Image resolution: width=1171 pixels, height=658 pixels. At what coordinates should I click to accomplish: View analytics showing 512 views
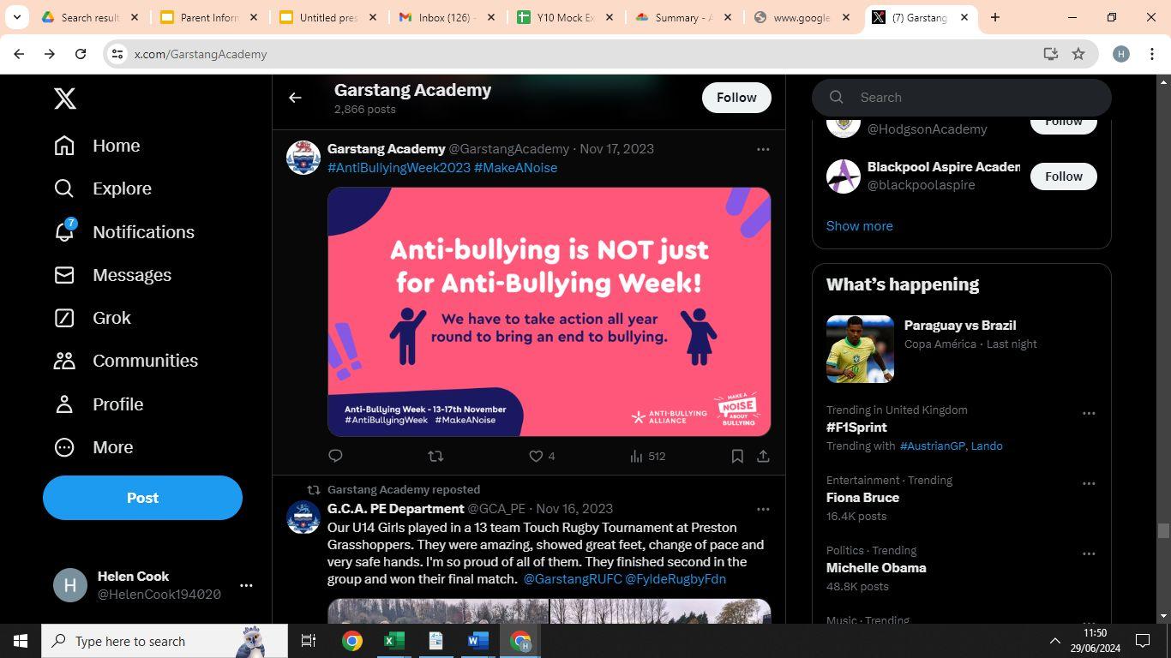point(647,456)
